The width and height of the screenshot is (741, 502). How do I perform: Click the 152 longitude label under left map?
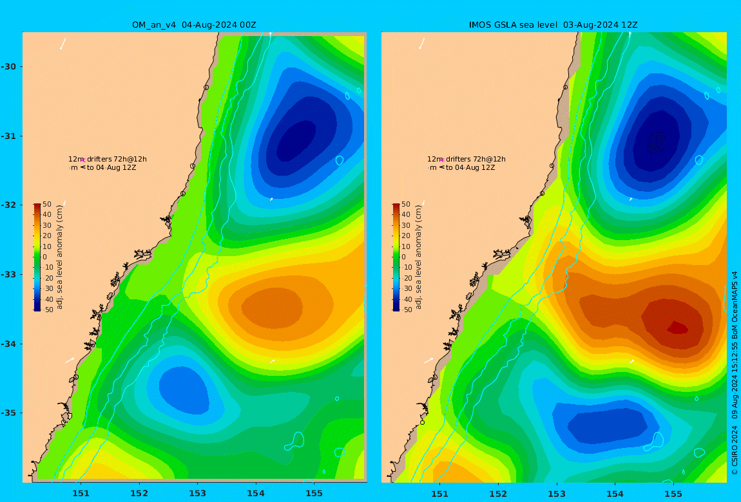(x=139, y=494)
